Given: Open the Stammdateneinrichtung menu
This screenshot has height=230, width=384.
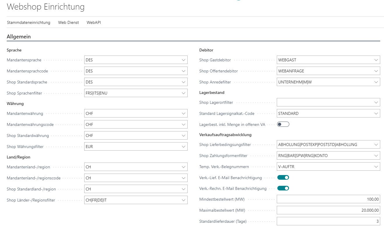Looking at the screenshot, I should point(29,22).
